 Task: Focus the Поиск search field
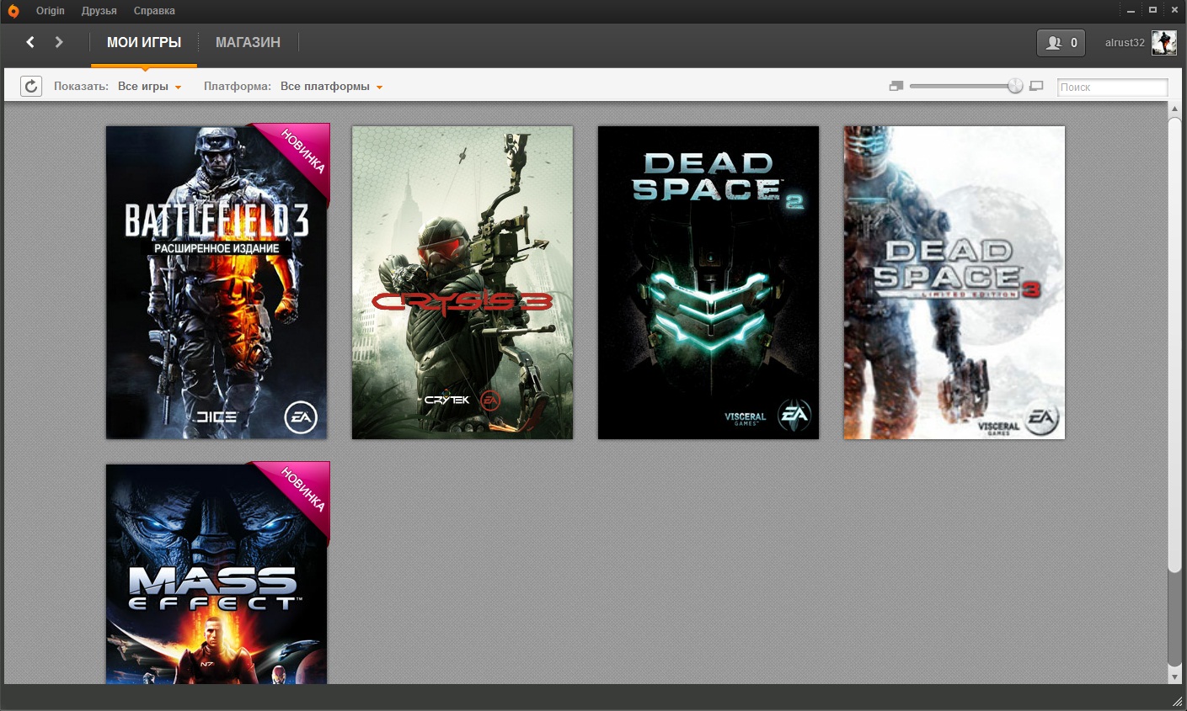1113,87
